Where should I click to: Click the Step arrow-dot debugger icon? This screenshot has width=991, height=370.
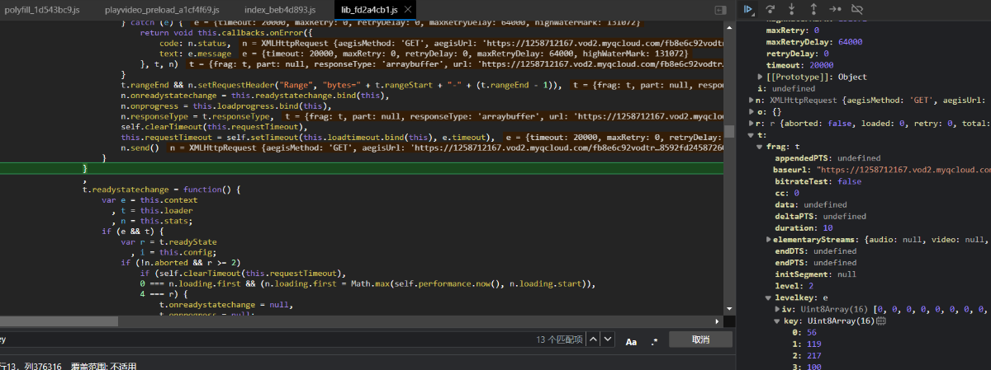click(835, 9)
